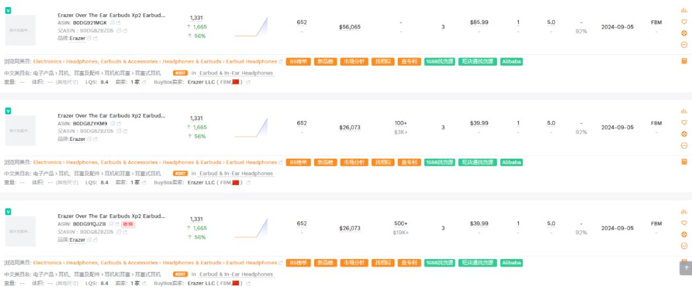Screen dimensions: 692x293
Task: Open the BS榜单 tag in first row
Action: click(x=299, y=61)
